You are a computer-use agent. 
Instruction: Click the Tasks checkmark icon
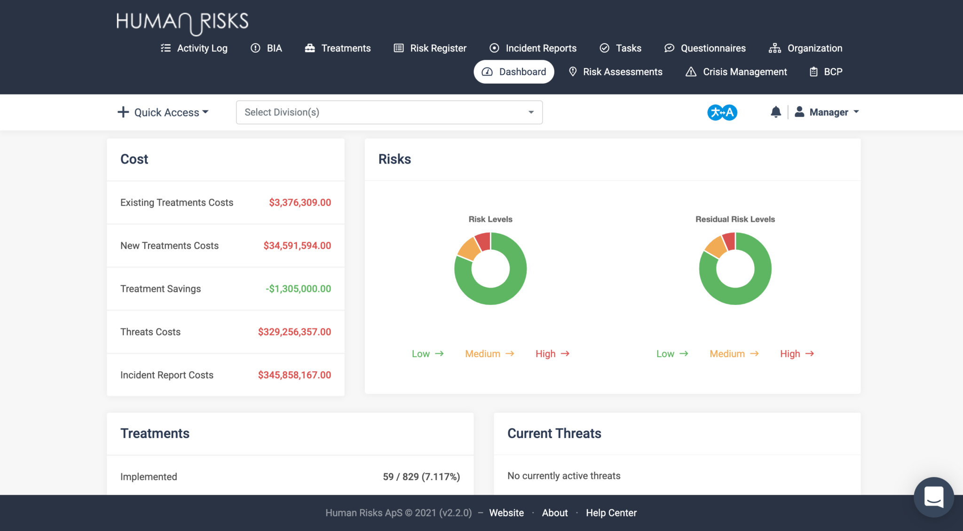(604, 48)
